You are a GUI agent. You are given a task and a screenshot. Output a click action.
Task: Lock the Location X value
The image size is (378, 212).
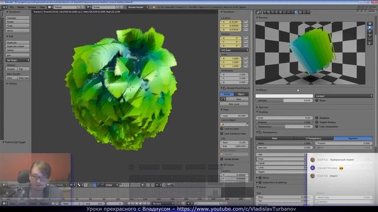(246, 22)
